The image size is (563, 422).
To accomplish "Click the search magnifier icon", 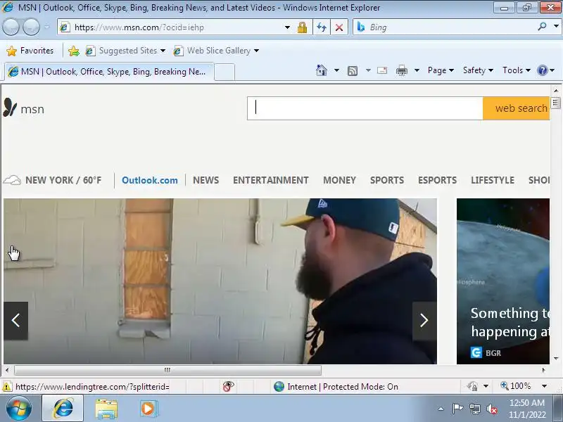I will (542, 27).
